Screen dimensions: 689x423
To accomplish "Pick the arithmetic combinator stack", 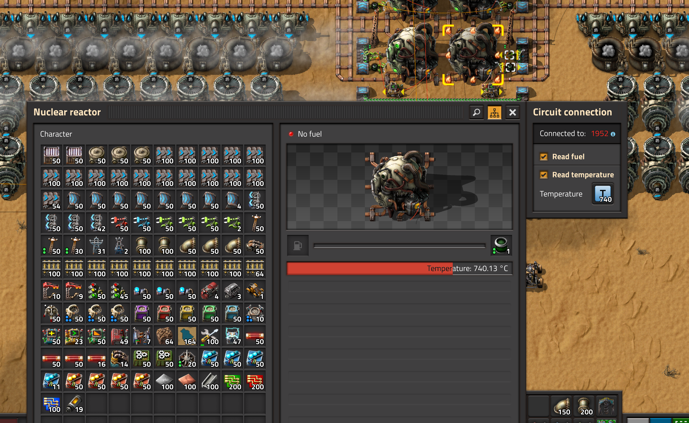I will 51,336.
